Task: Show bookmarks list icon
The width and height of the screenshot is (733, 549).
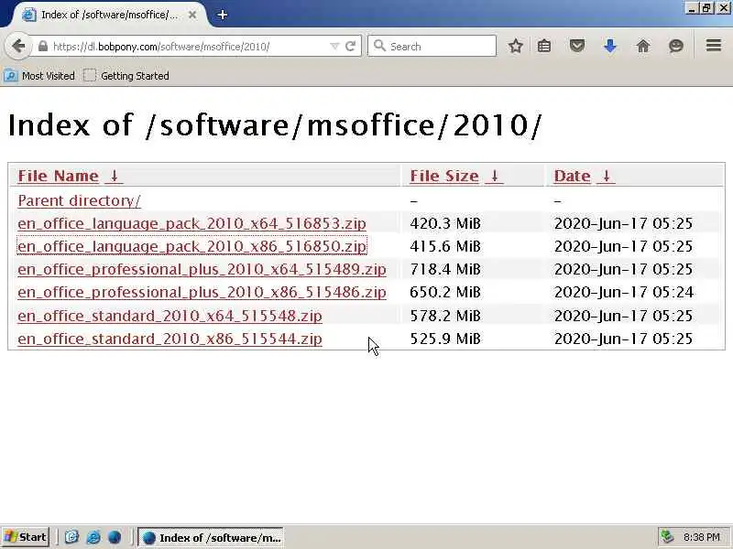Action: click(x=544, y=46)
